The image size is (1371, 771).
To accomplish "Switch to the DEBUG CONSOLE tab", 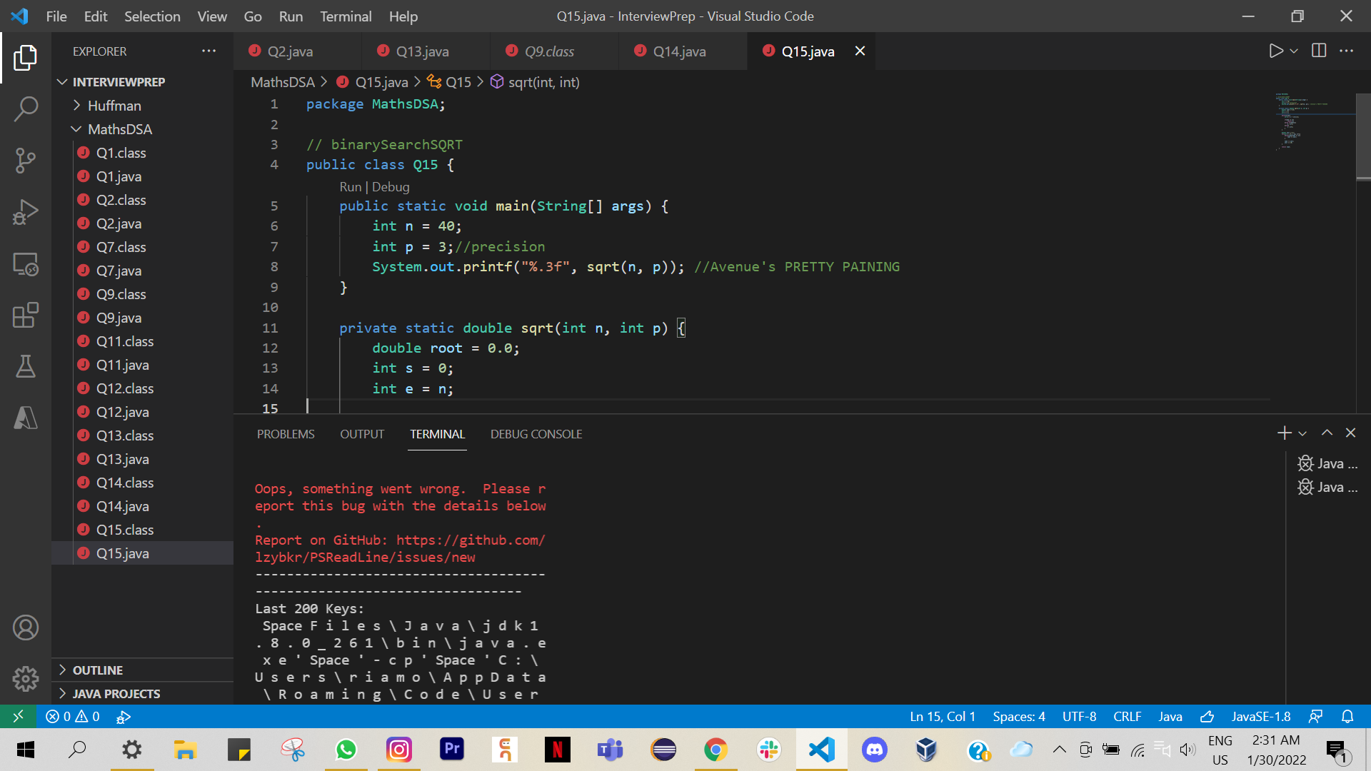I will point(536,434).
